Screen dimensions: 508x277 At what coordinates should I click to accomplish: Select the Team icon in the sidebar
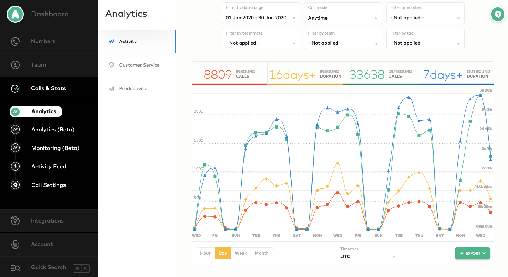15,65
